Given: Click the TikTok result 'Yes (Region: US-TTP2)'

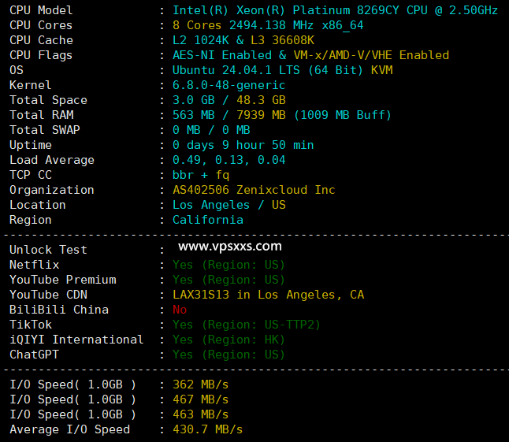Looking at the screenshot, I should tap(247, 325).
